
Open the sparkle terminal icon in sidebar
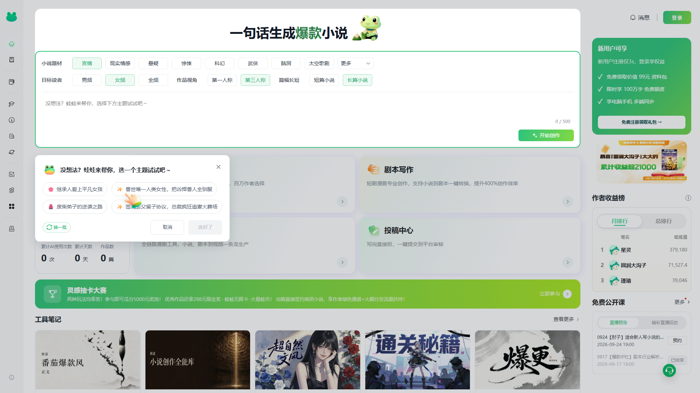(x=12, y=174)
